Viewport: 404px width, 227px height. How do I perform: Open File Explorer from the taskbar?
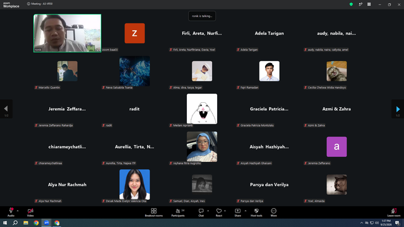(x=26, y=223)
